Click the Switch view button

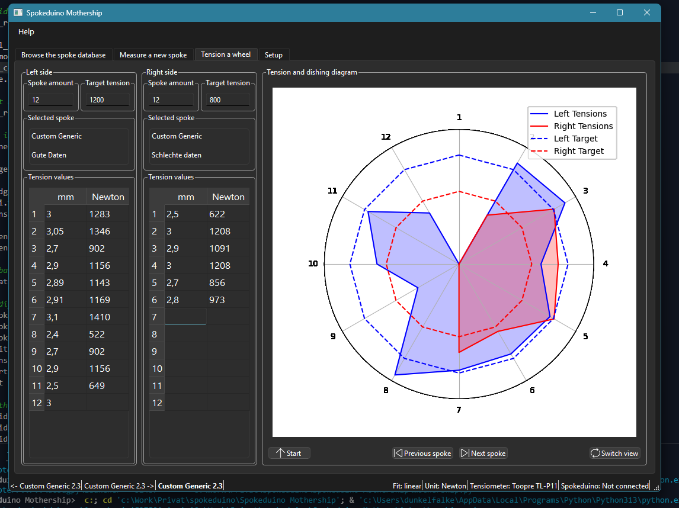point(614,453)
